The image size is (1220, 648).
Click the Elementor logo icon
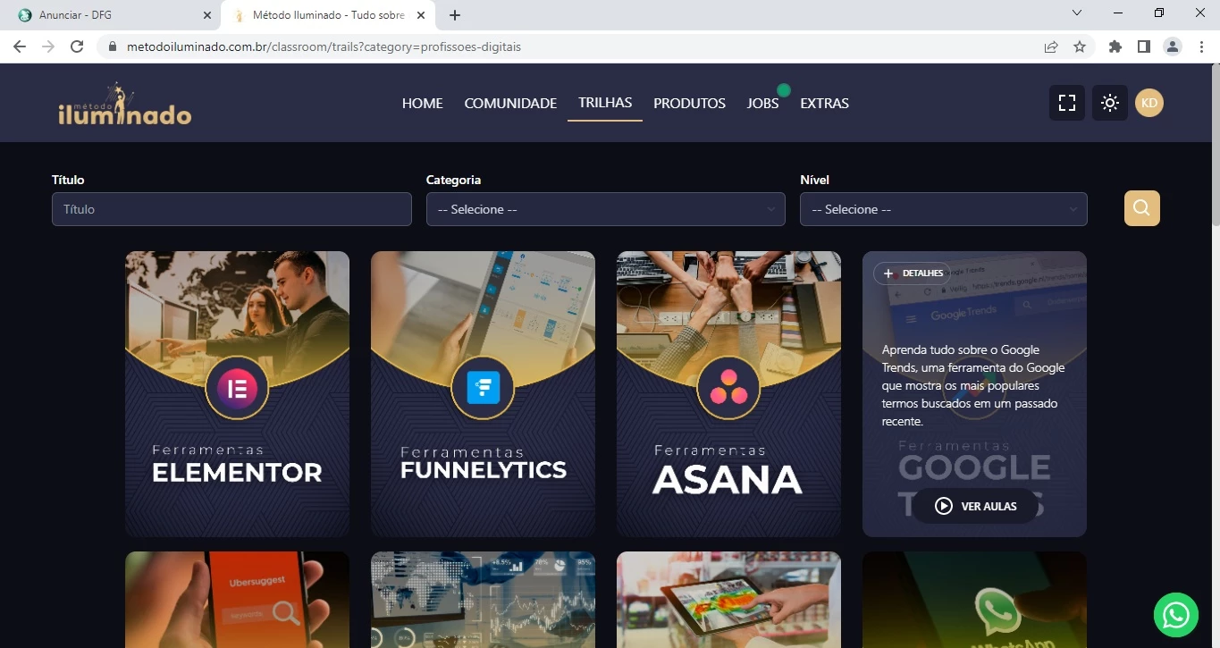(x=237, y=388)
